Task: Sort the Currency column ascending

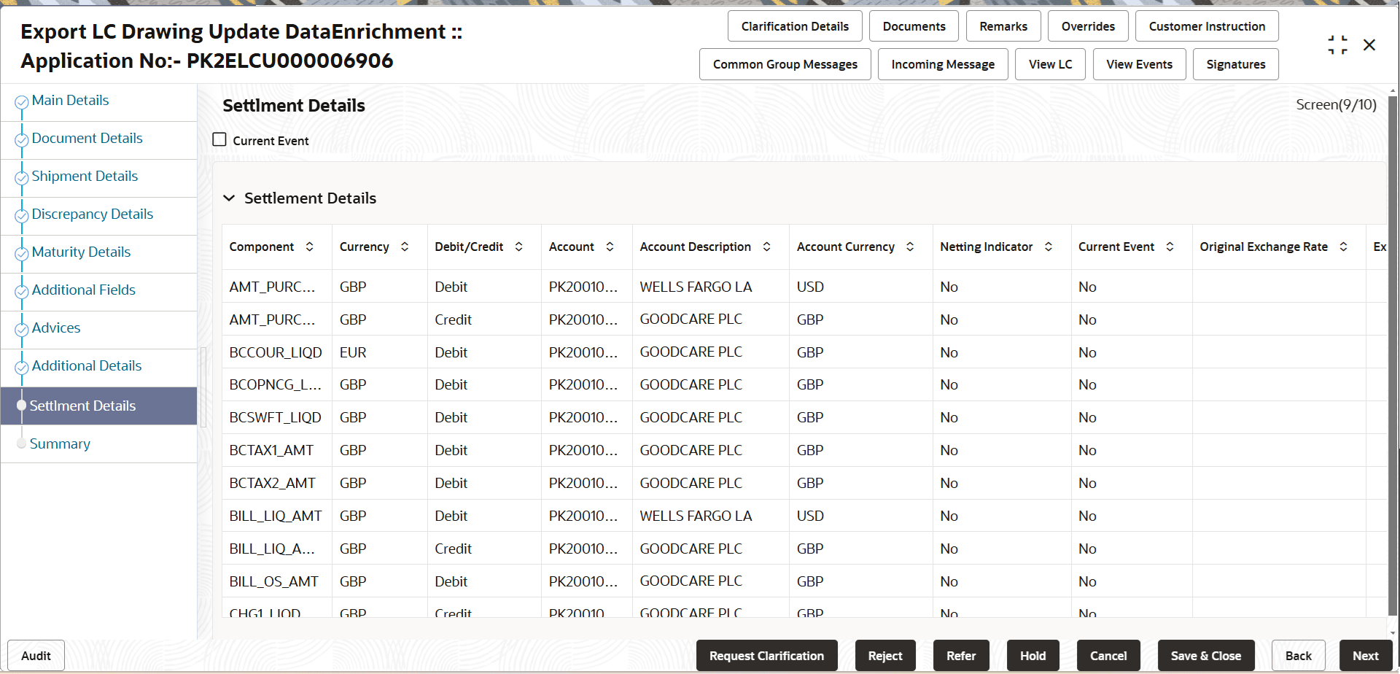Action: pyautogui.click(x=405, y=247)
